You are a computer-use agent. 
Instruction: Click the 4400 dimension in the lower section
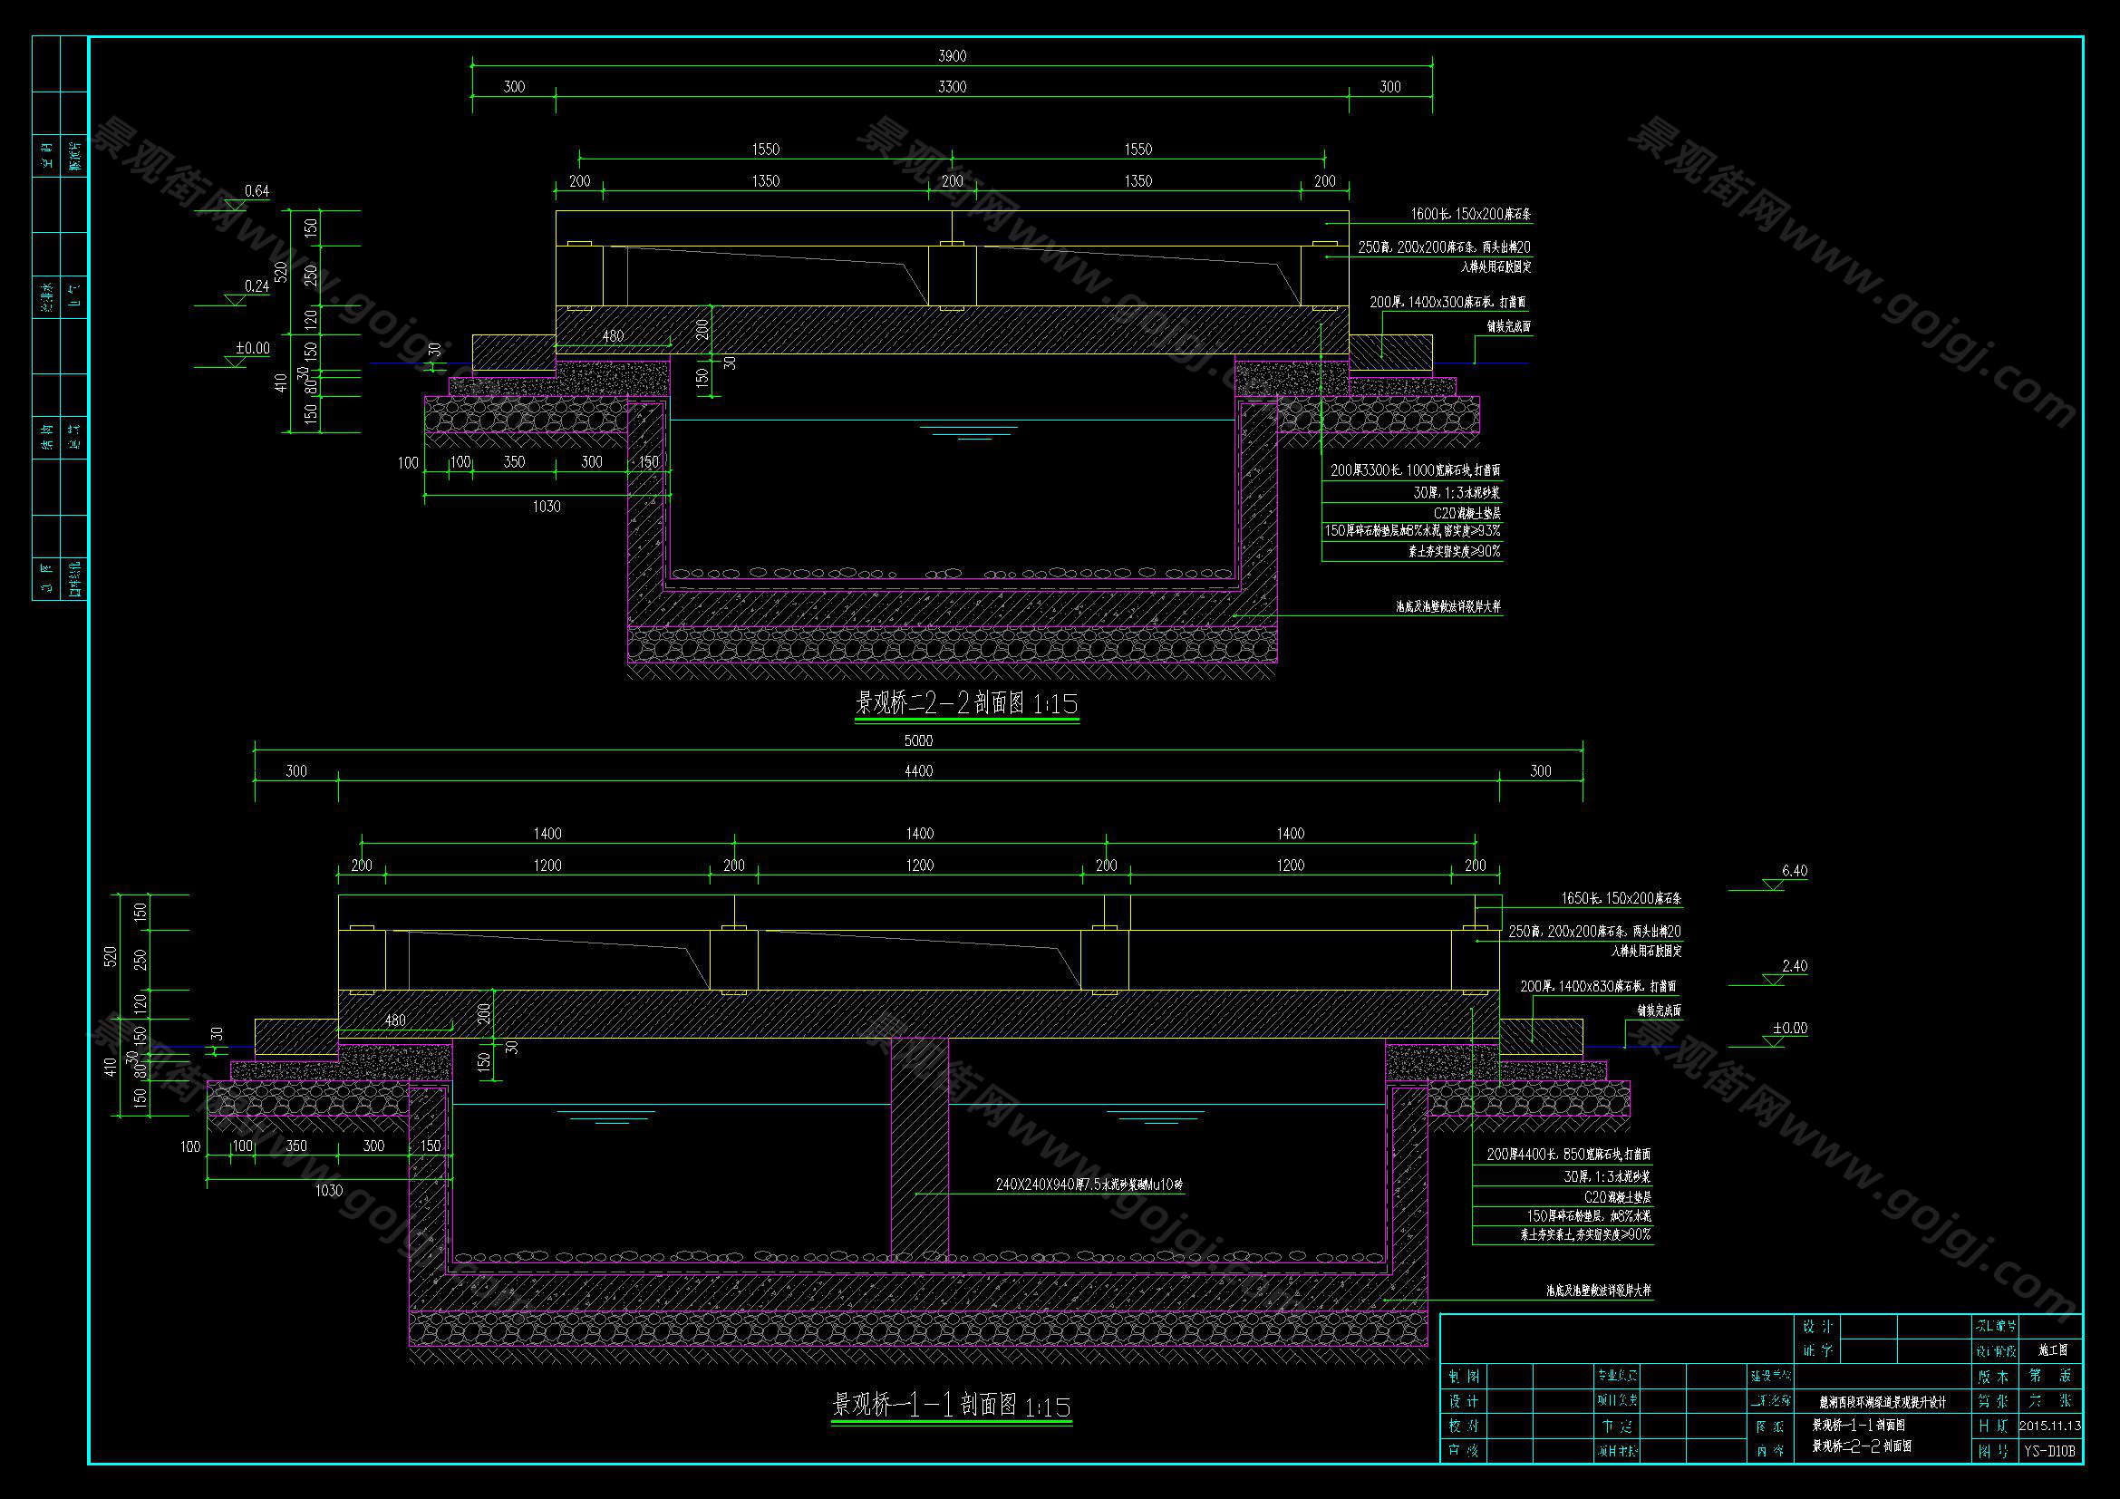918,771
